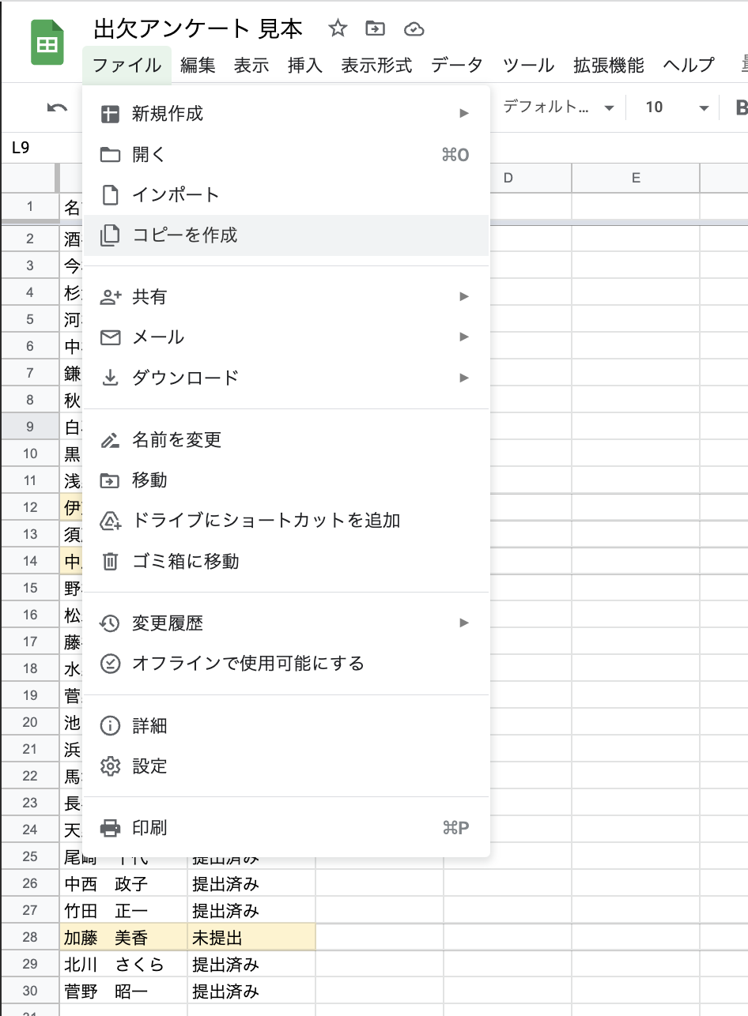This screenshot has width=748, height=1016.
Task: Expand the 変更履歴 submenu arrow
Action: click(x=463, y=623)
